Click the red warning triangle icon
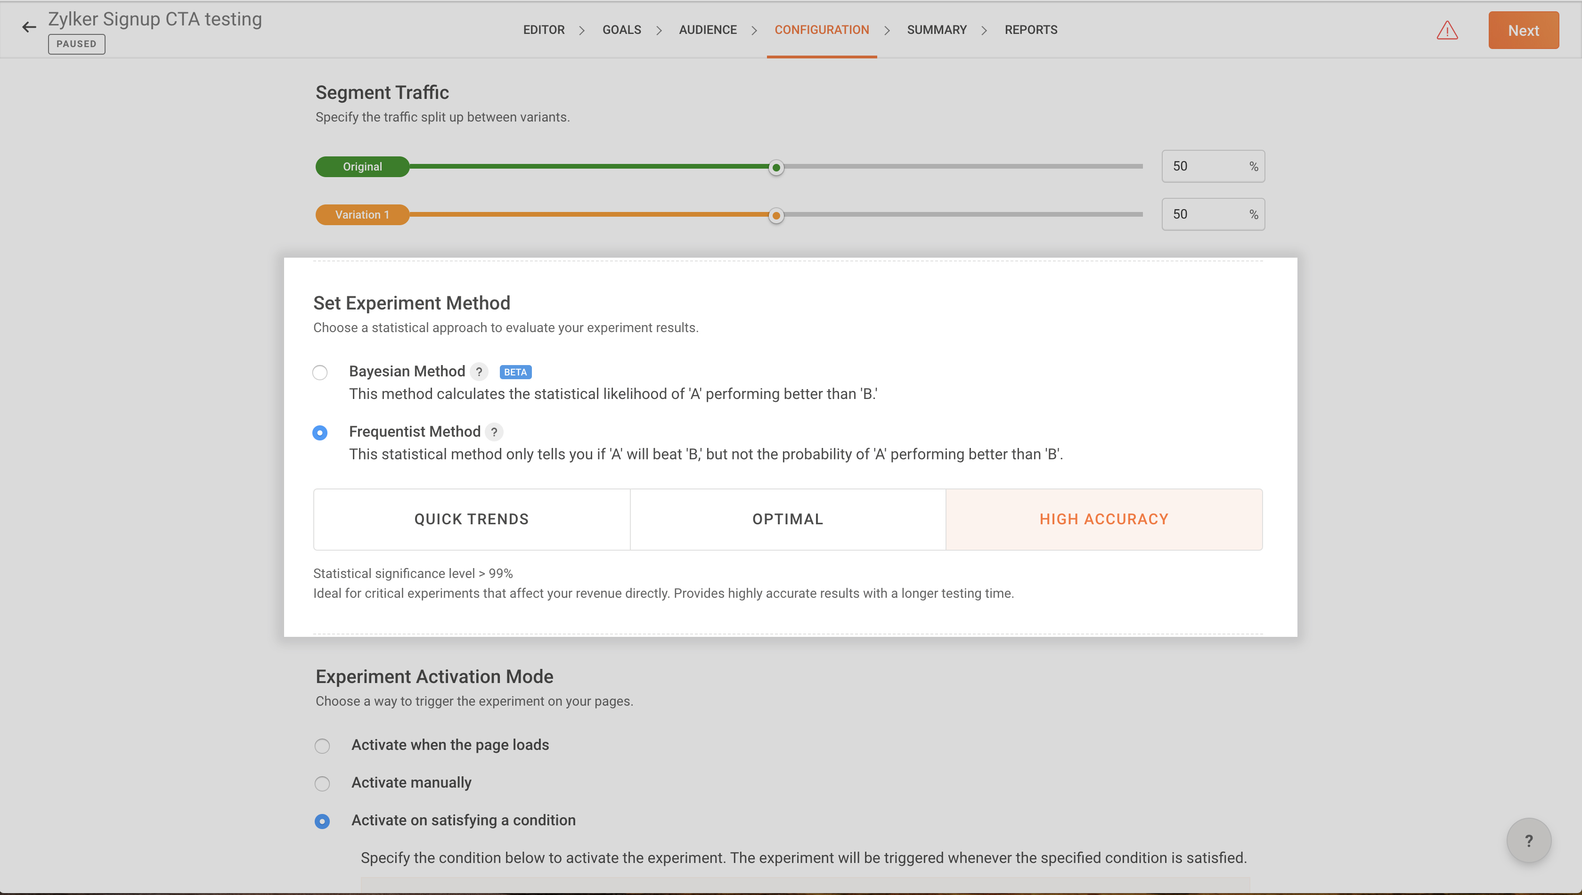 point(1447,30)
